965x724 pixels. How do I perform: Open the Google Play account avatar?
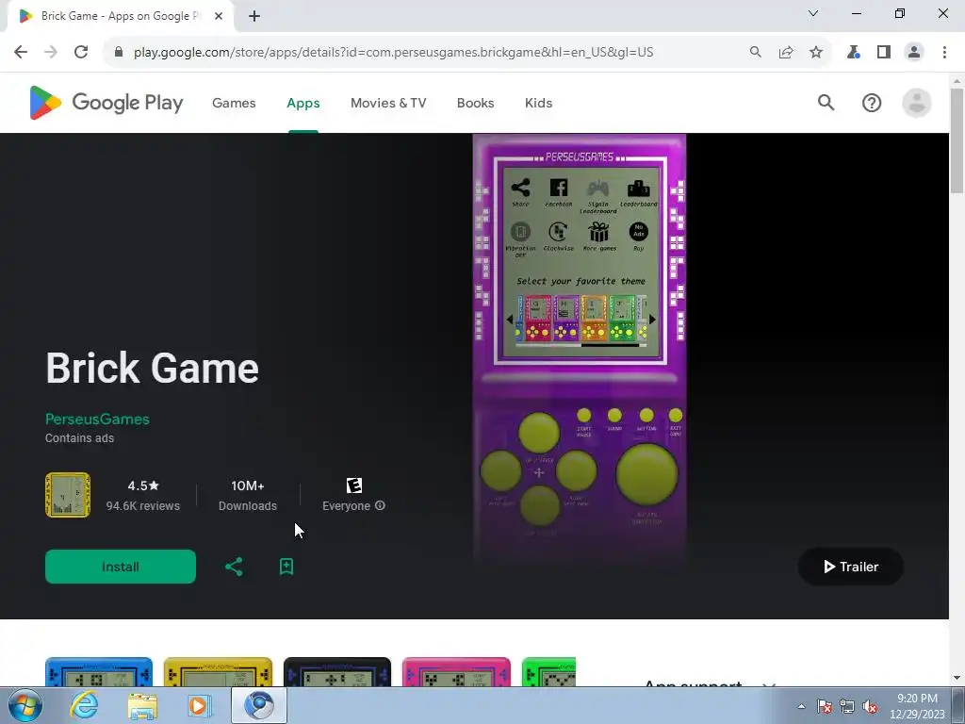(x=916, y=103)
